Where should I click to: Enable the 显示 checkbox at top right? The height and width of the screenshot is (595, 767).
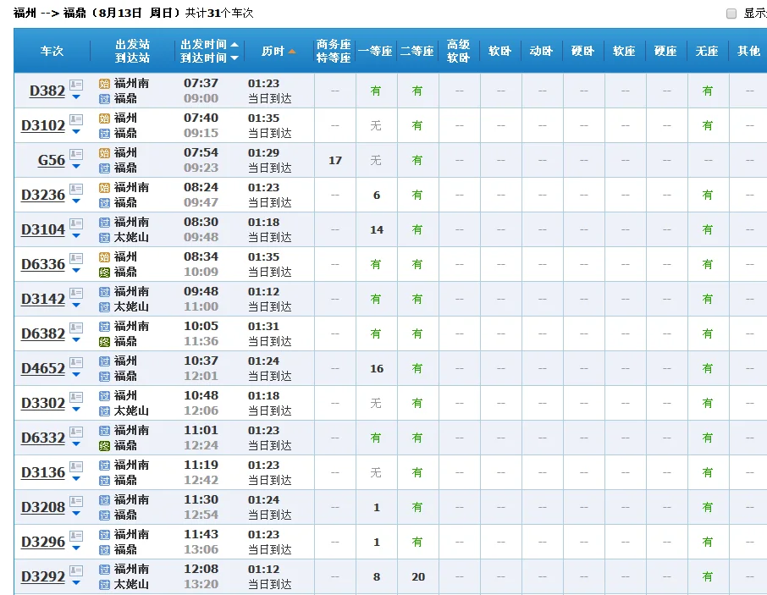pos(730,12)
